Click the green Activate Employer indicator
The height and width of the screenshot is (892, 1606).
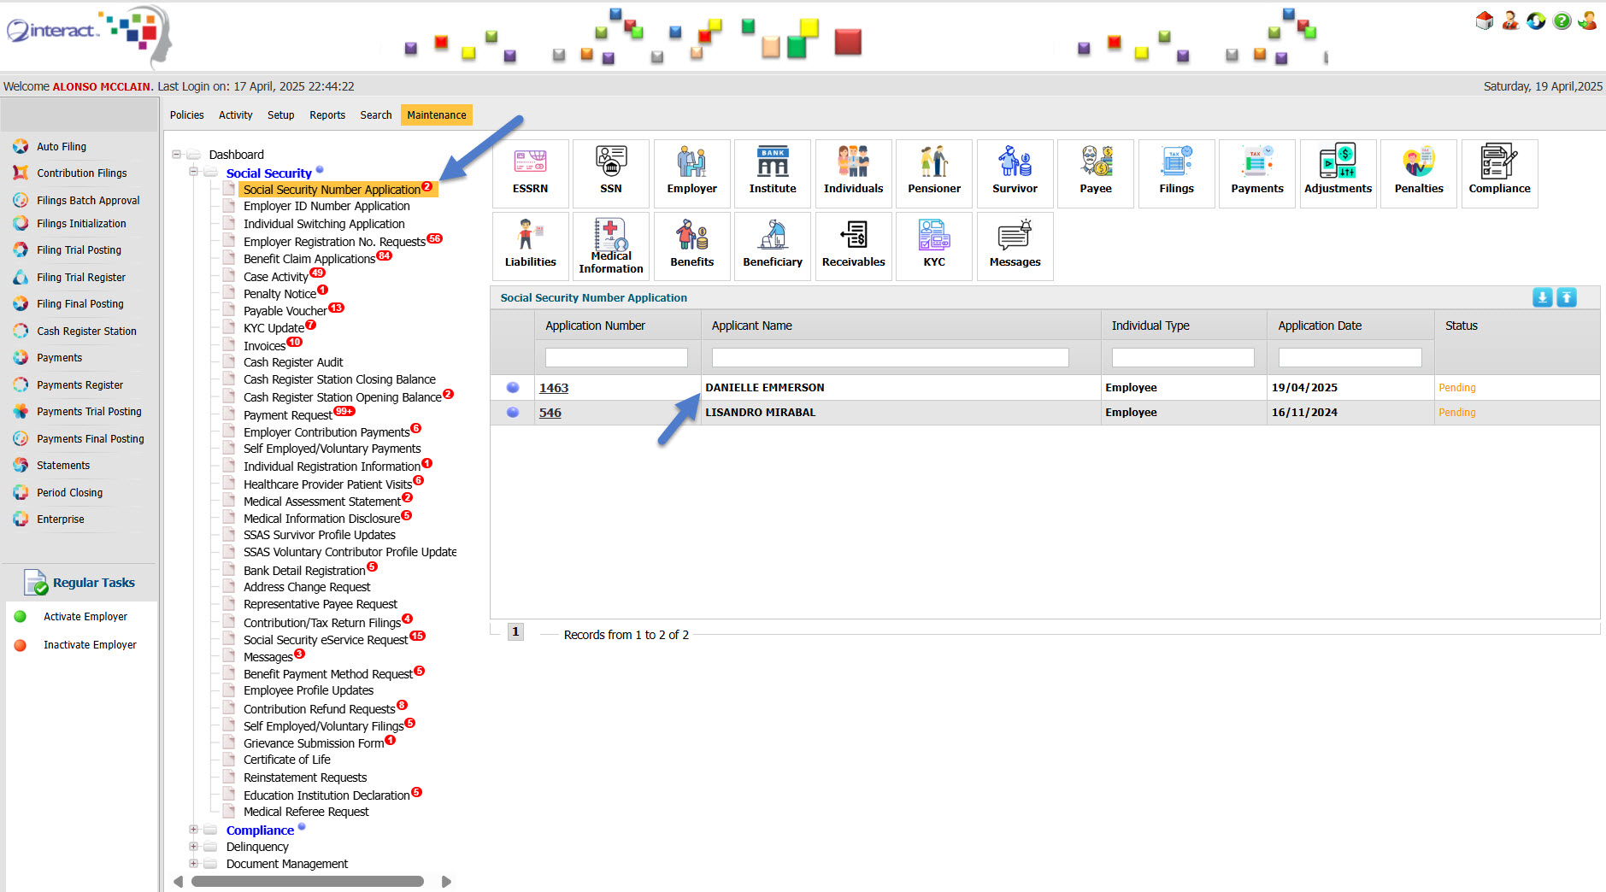(x=21, y=617)
